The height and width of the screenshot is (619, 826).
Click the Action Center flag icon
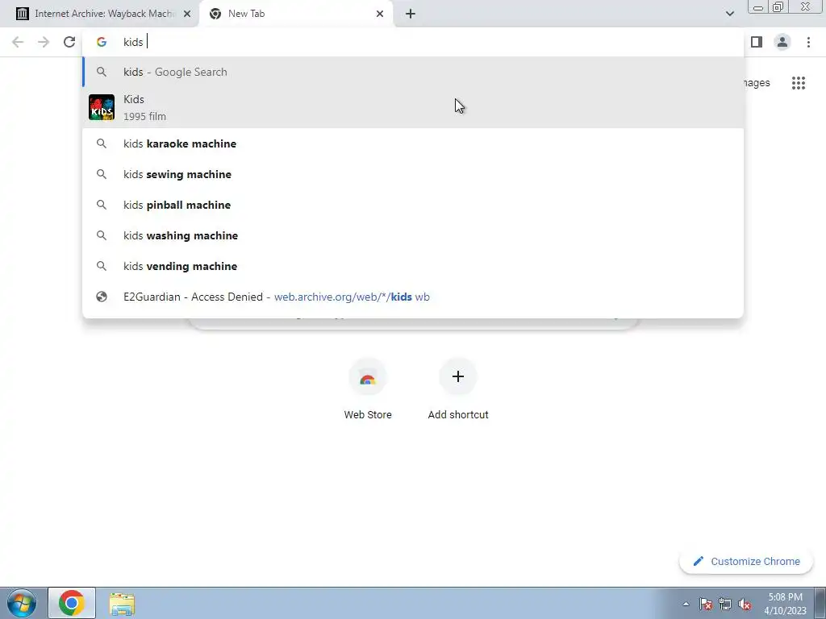[x=706, y=604]
